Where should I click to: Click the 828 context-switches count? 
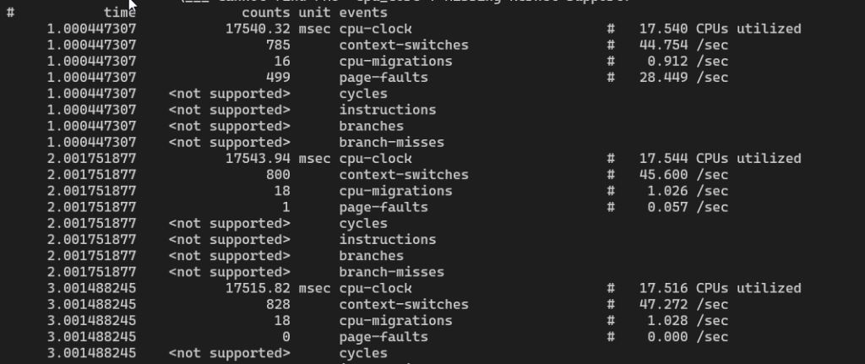[x=278, y=304]
